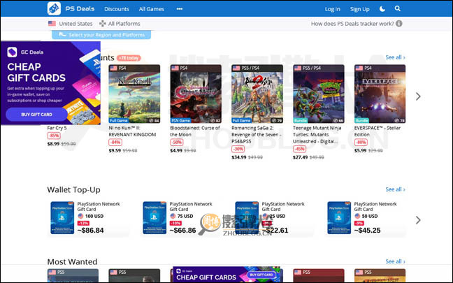Viewport: 453px width, 283px height.
Task: Click the info icon beside tracker question
Action: (399, 24)
